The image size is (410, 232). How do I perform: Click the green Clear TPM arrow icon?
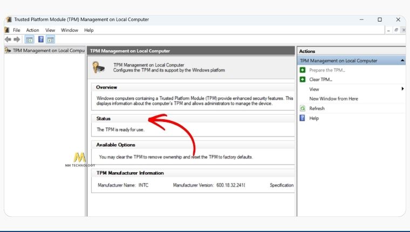pos(303,79)
